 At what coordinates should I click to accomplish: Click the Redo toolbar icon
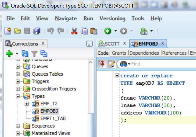click(x=61, y=31)
